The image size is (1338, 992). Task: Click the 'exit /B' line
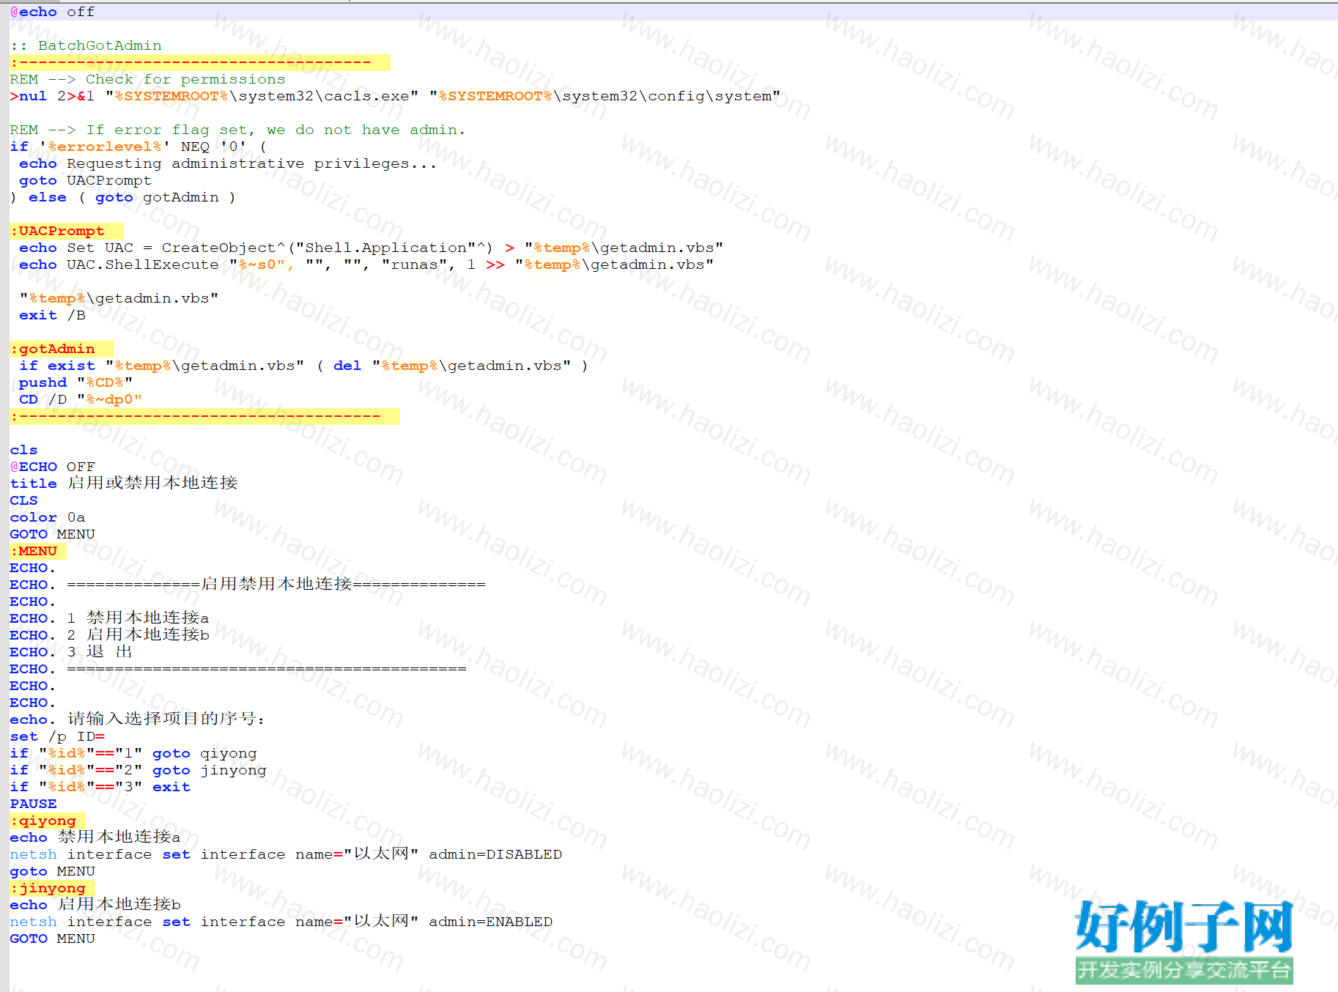[52, 315]
